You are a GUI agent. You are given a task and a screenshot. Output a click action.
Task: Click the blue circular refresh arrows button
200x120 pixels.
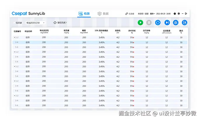click(x=158, y=23)
